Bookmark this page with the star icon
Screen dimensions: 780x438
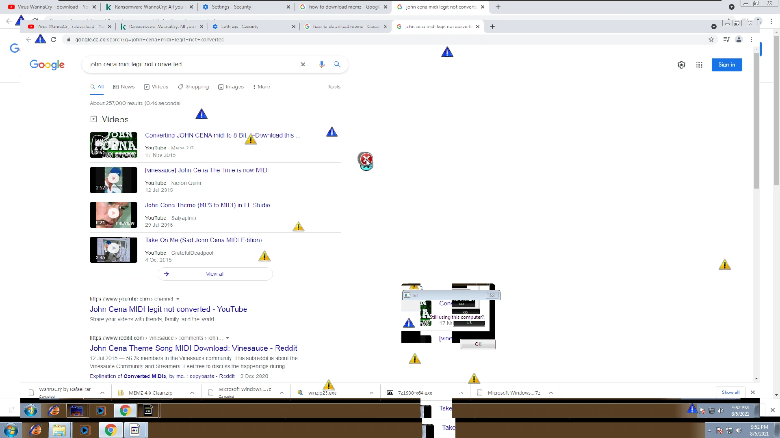pyautogui.click(x=711, y=40)
